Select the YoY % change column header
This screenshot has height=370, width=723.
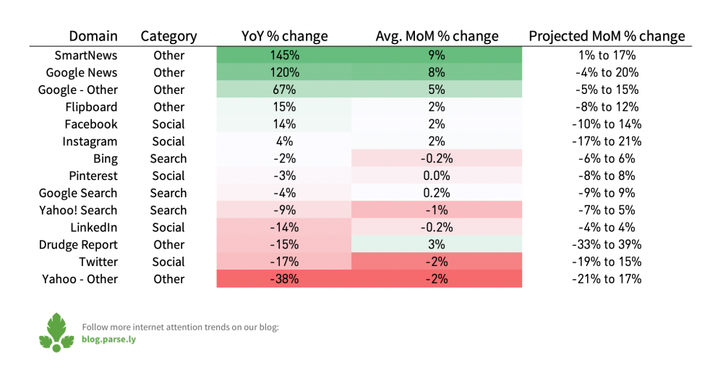click(x=284, y=36)
